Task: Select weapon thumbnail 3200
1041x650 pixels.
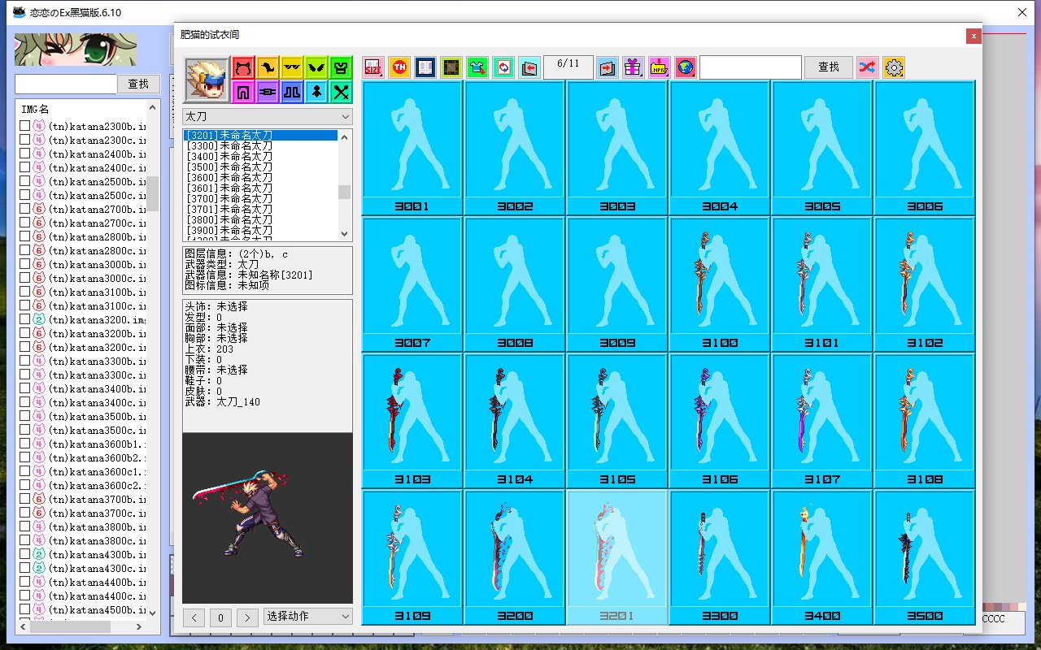Action: tap(515, 557)
